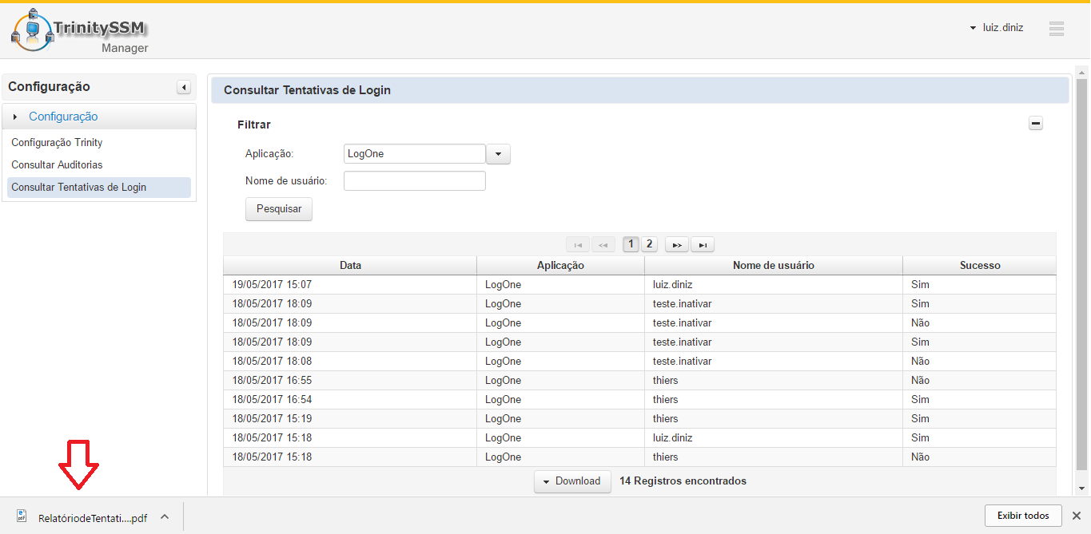Collapse the Filtrar section with minus icon
This screenshot has width=1091, height=534.
point(1036,124)
